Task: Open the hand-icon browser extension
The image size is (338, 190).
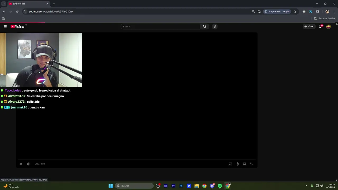Action: pyautogui.click(x=304, y=12)
